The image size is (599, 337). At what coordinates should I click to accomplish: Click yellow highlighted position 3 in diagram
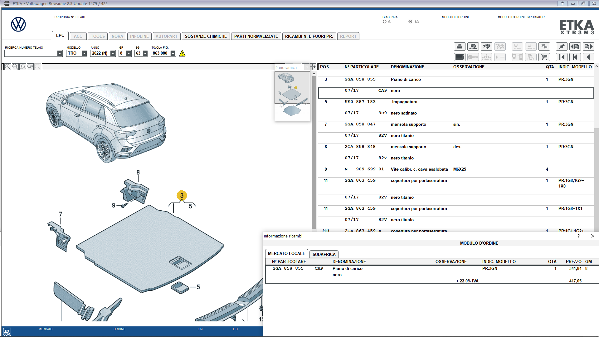[182, 196]
